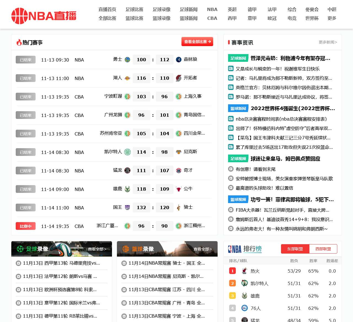Click the 76人 logo in rankings

click(245, 308)
